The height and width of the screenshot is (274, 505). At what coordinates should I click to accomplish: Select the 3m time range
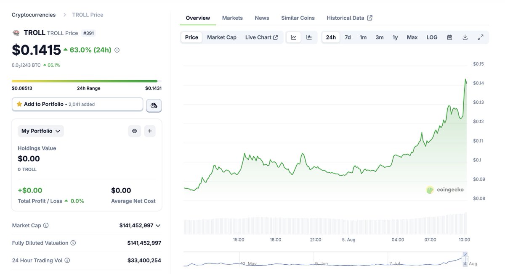point(380,37)
